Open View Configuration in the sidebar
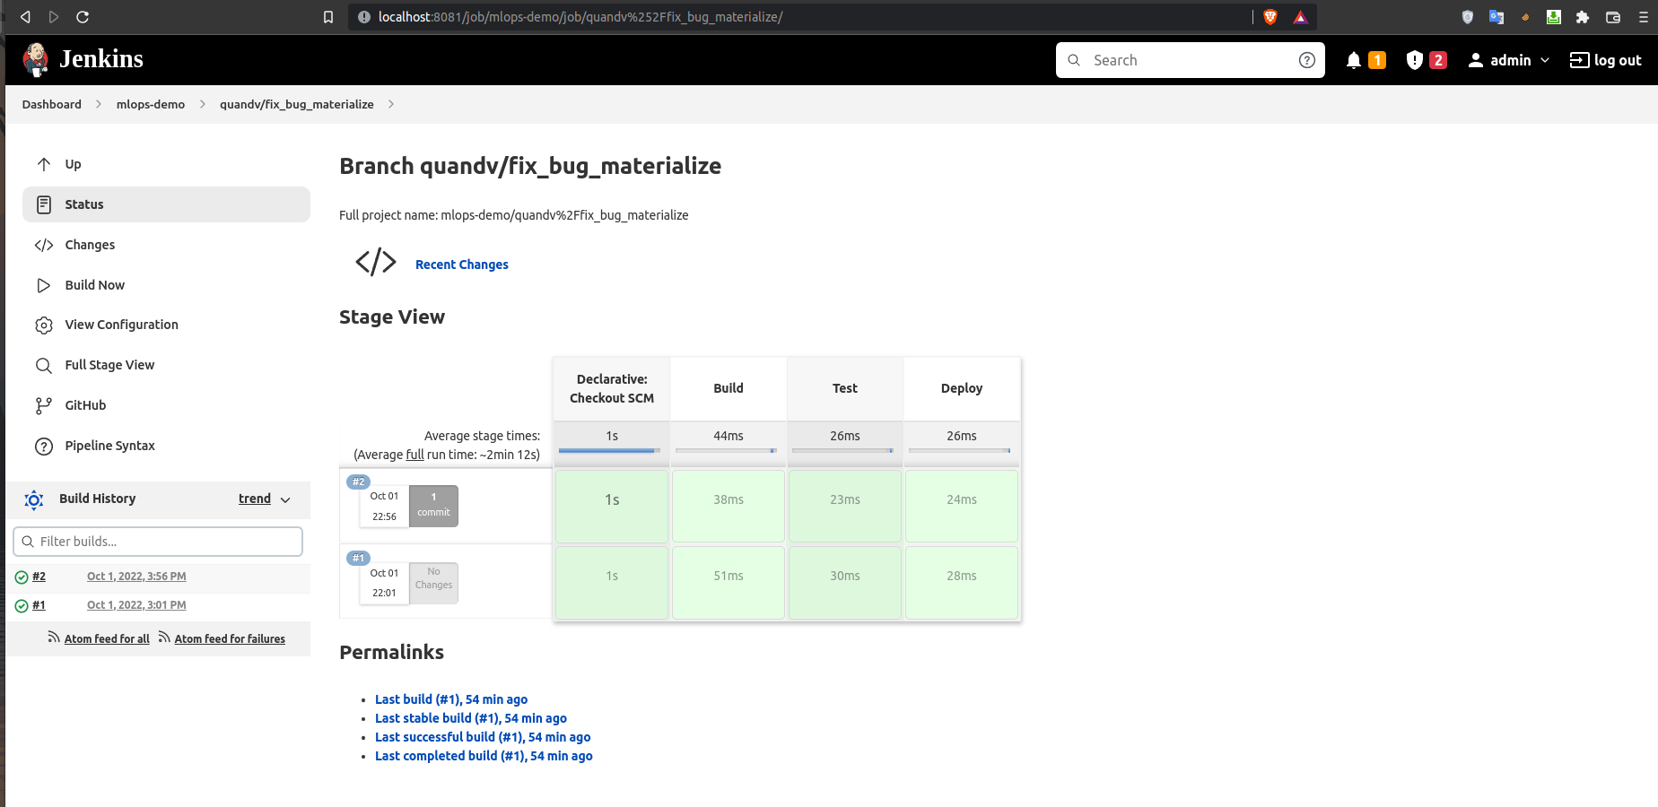 click(x=166, y=325)
